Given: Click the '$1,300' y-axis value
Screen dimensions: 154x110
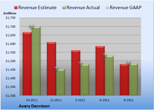Looking at the screenshot, I should pyautogui.click(x=10, y=95).
